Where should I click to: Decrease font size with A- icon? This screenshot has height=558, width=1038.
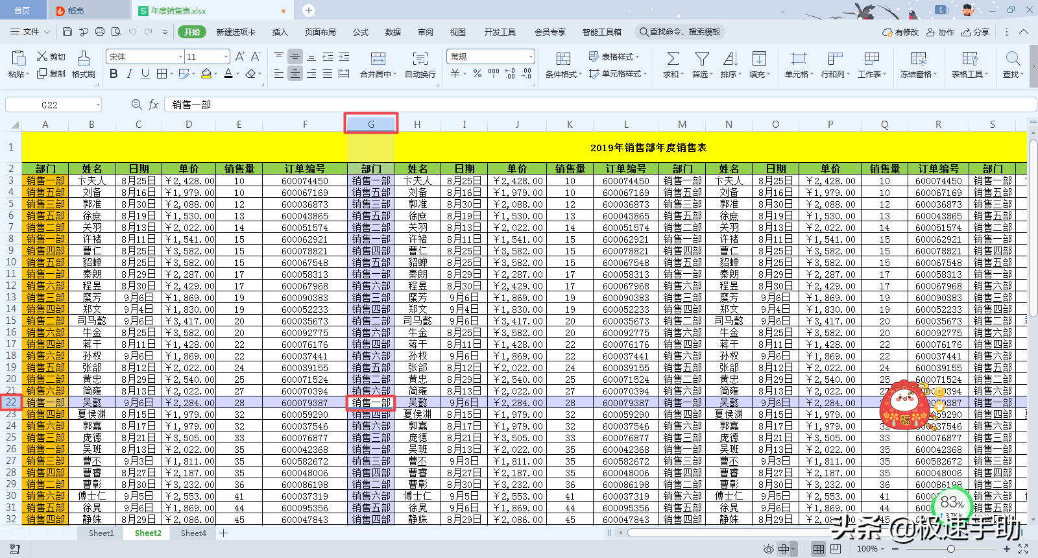(256, 56)
